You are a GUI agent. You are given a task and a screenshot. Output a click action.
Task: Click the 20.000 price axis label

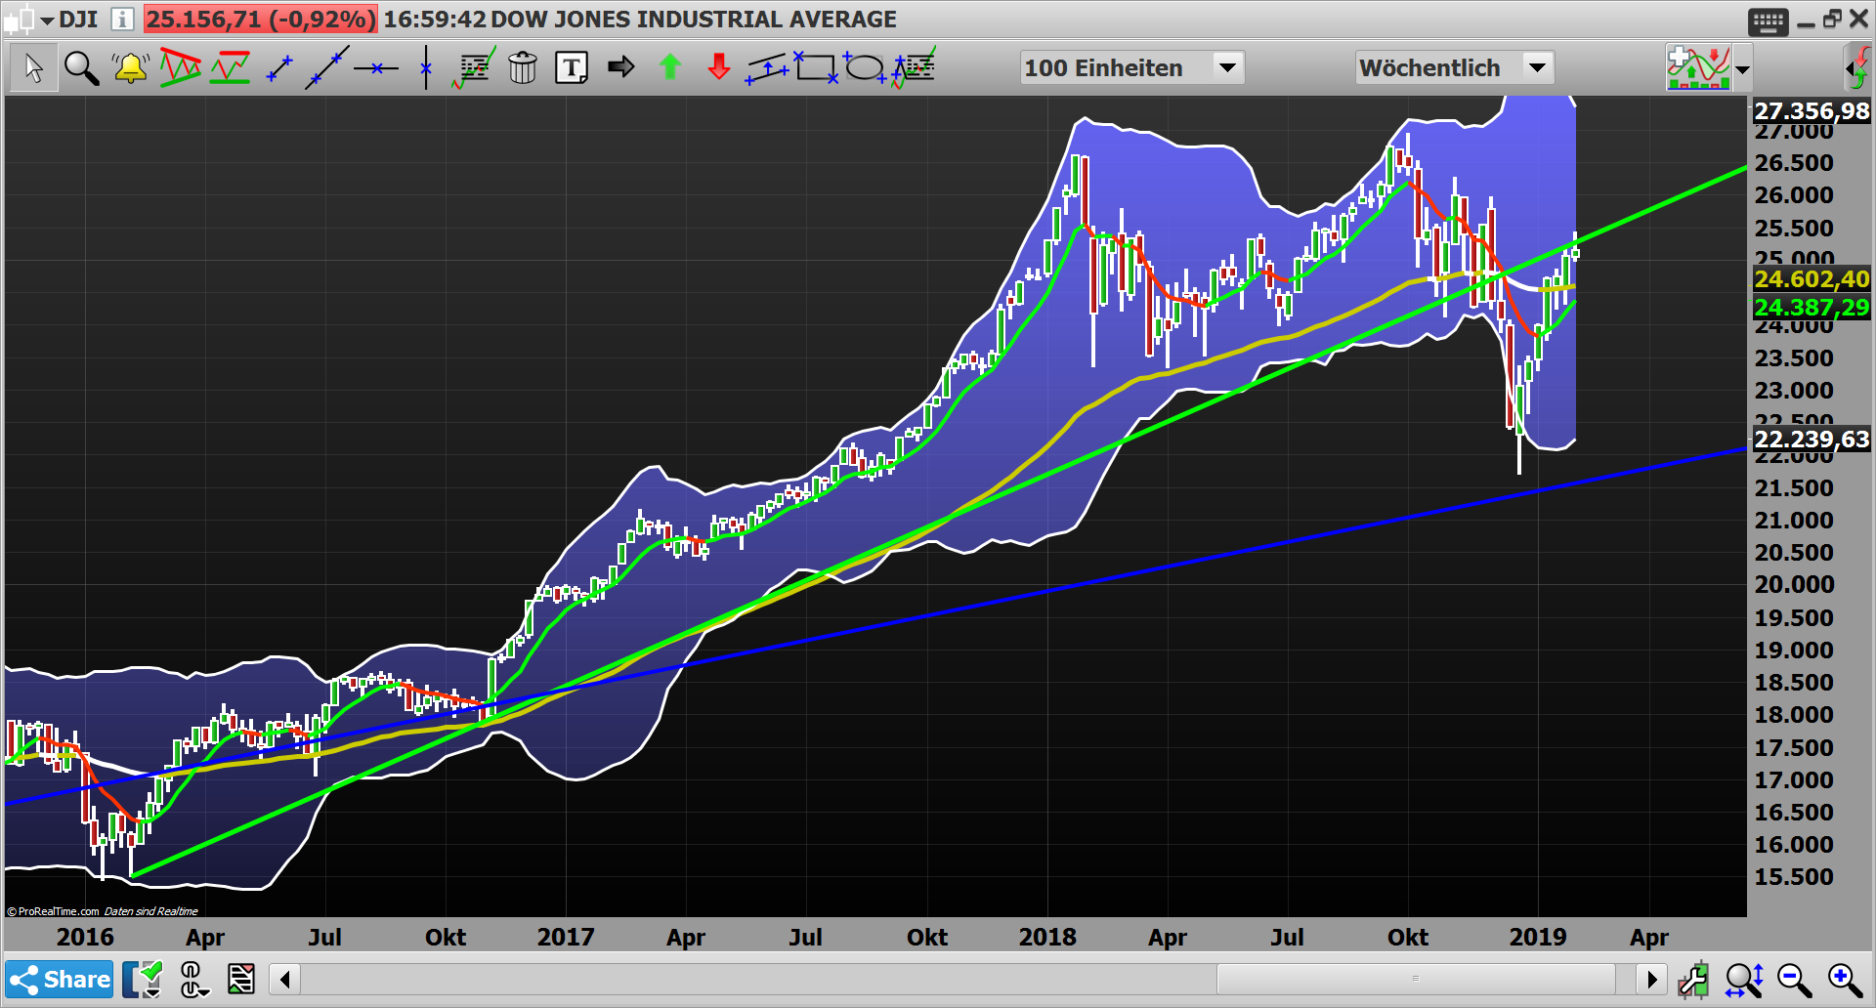1794,584
